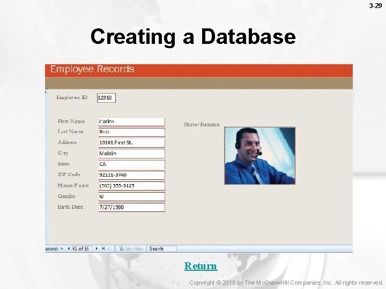Click the employee photo thumbnail
The image size is (386, 289).
point(259,156)
